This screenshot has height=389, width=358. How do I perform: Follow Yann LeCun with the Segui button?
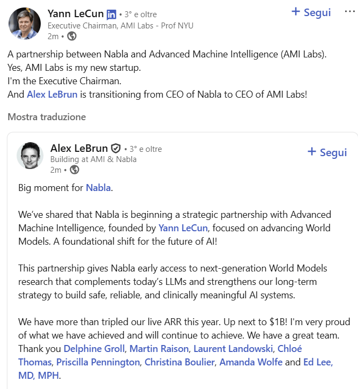point(311,12)
